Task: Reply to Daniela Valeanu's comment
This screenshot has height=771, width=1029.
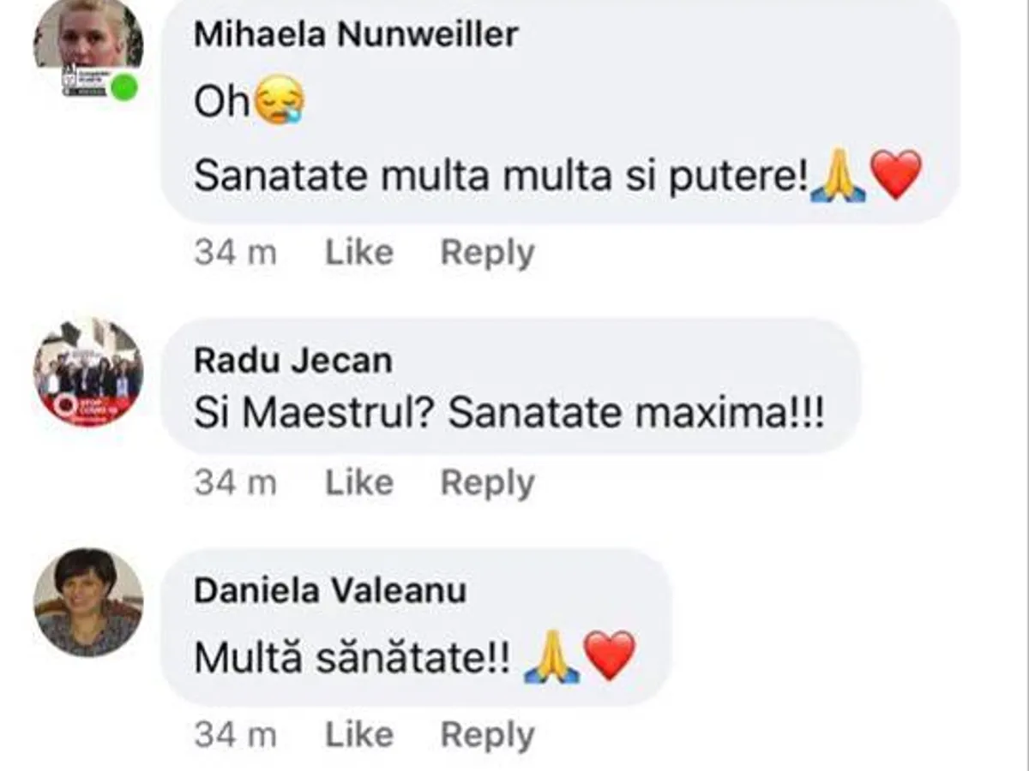Action: (x=487, y=735)
